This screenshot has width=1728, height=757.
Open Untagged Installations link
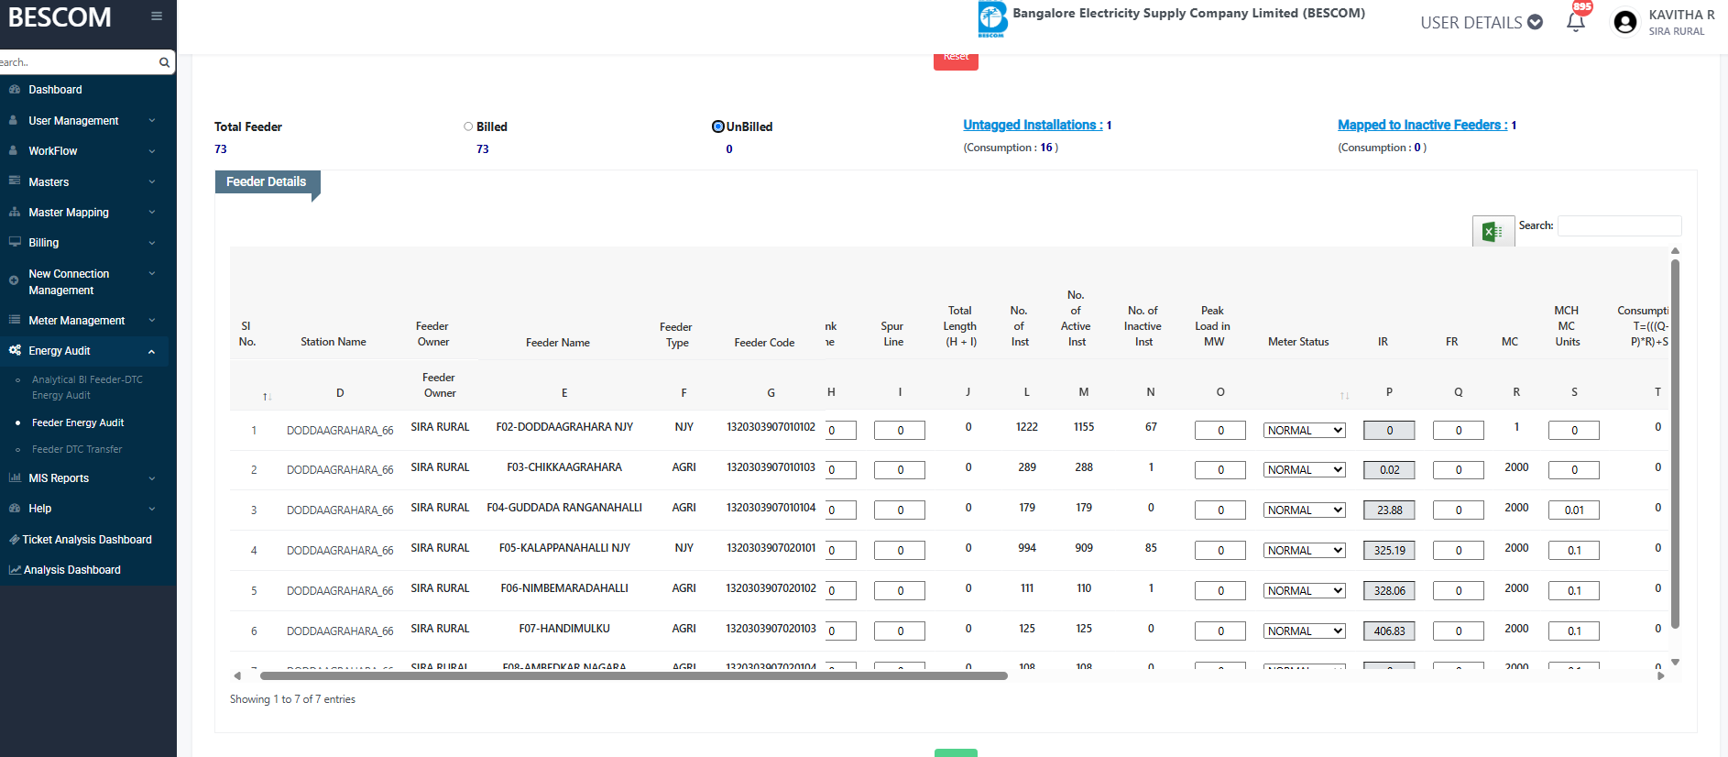coord(1033,125)
